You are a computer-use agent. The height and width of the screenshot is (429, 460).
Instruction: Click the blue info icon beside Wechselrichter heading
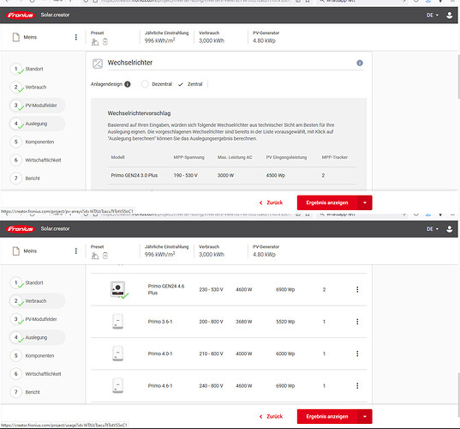tap(360, 63)
